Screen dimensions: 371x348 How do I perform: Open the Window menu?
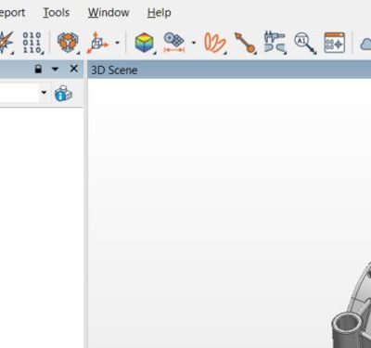pos(109,13)
